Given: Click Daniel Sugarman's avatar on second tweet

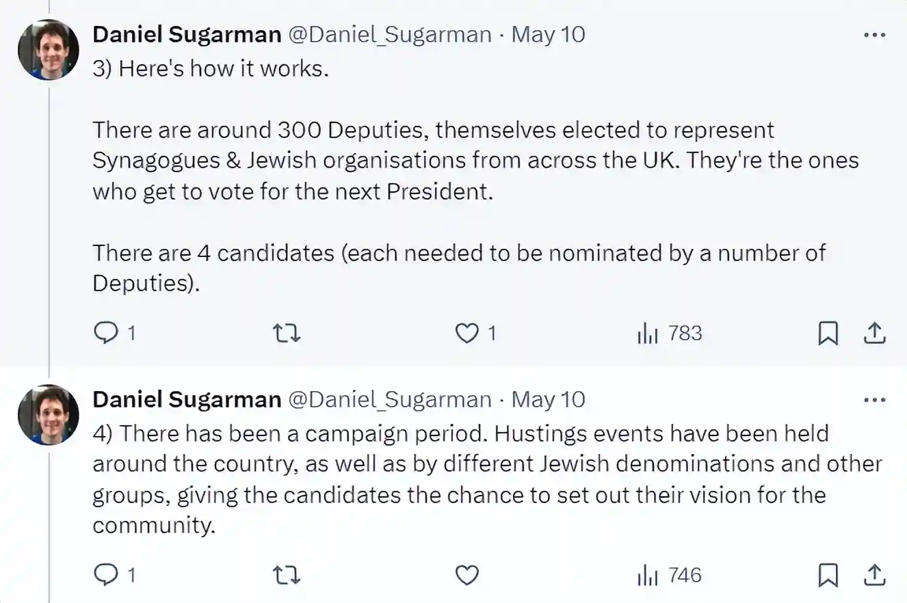Looking at the screenshot, I should [x=49, y=415].
